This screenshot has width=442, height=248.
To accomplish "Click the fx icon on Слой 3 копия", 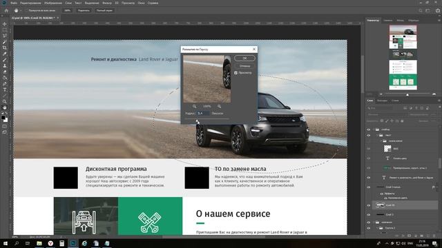I will (433, 187).
